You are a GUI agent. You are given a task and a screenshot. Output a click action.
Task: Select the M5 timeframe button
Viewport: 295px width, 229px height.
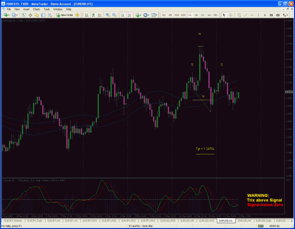pyautogui.click(x=170, y=15)
